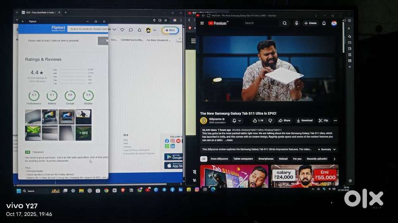Viewport: 398px width, 223px height.
Task: Click the OLX wishlist heart icon
Action: pyautogui.click(x=122, y=30)
